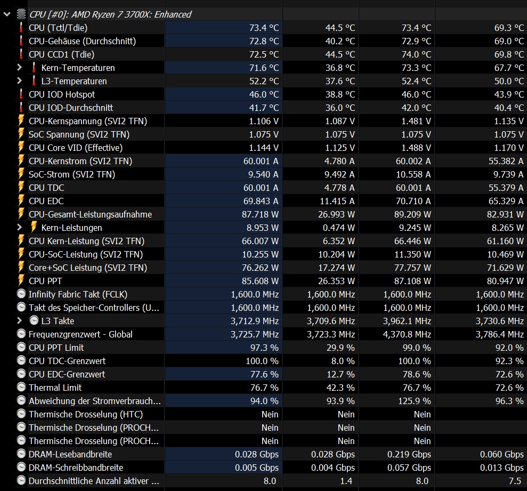Select the CPU IOD Hotspot label
The image size is (527, 491).
point(62,94)
